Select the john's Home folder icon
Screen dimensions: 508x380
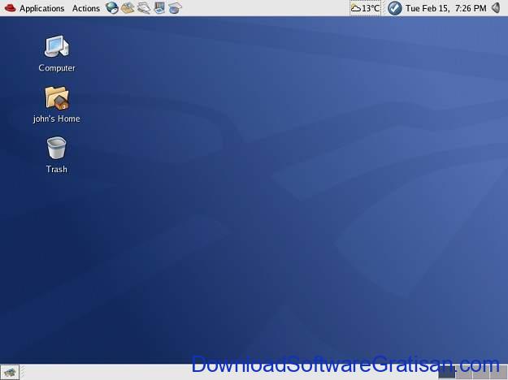pyautogui.click(x=57, y=105)
